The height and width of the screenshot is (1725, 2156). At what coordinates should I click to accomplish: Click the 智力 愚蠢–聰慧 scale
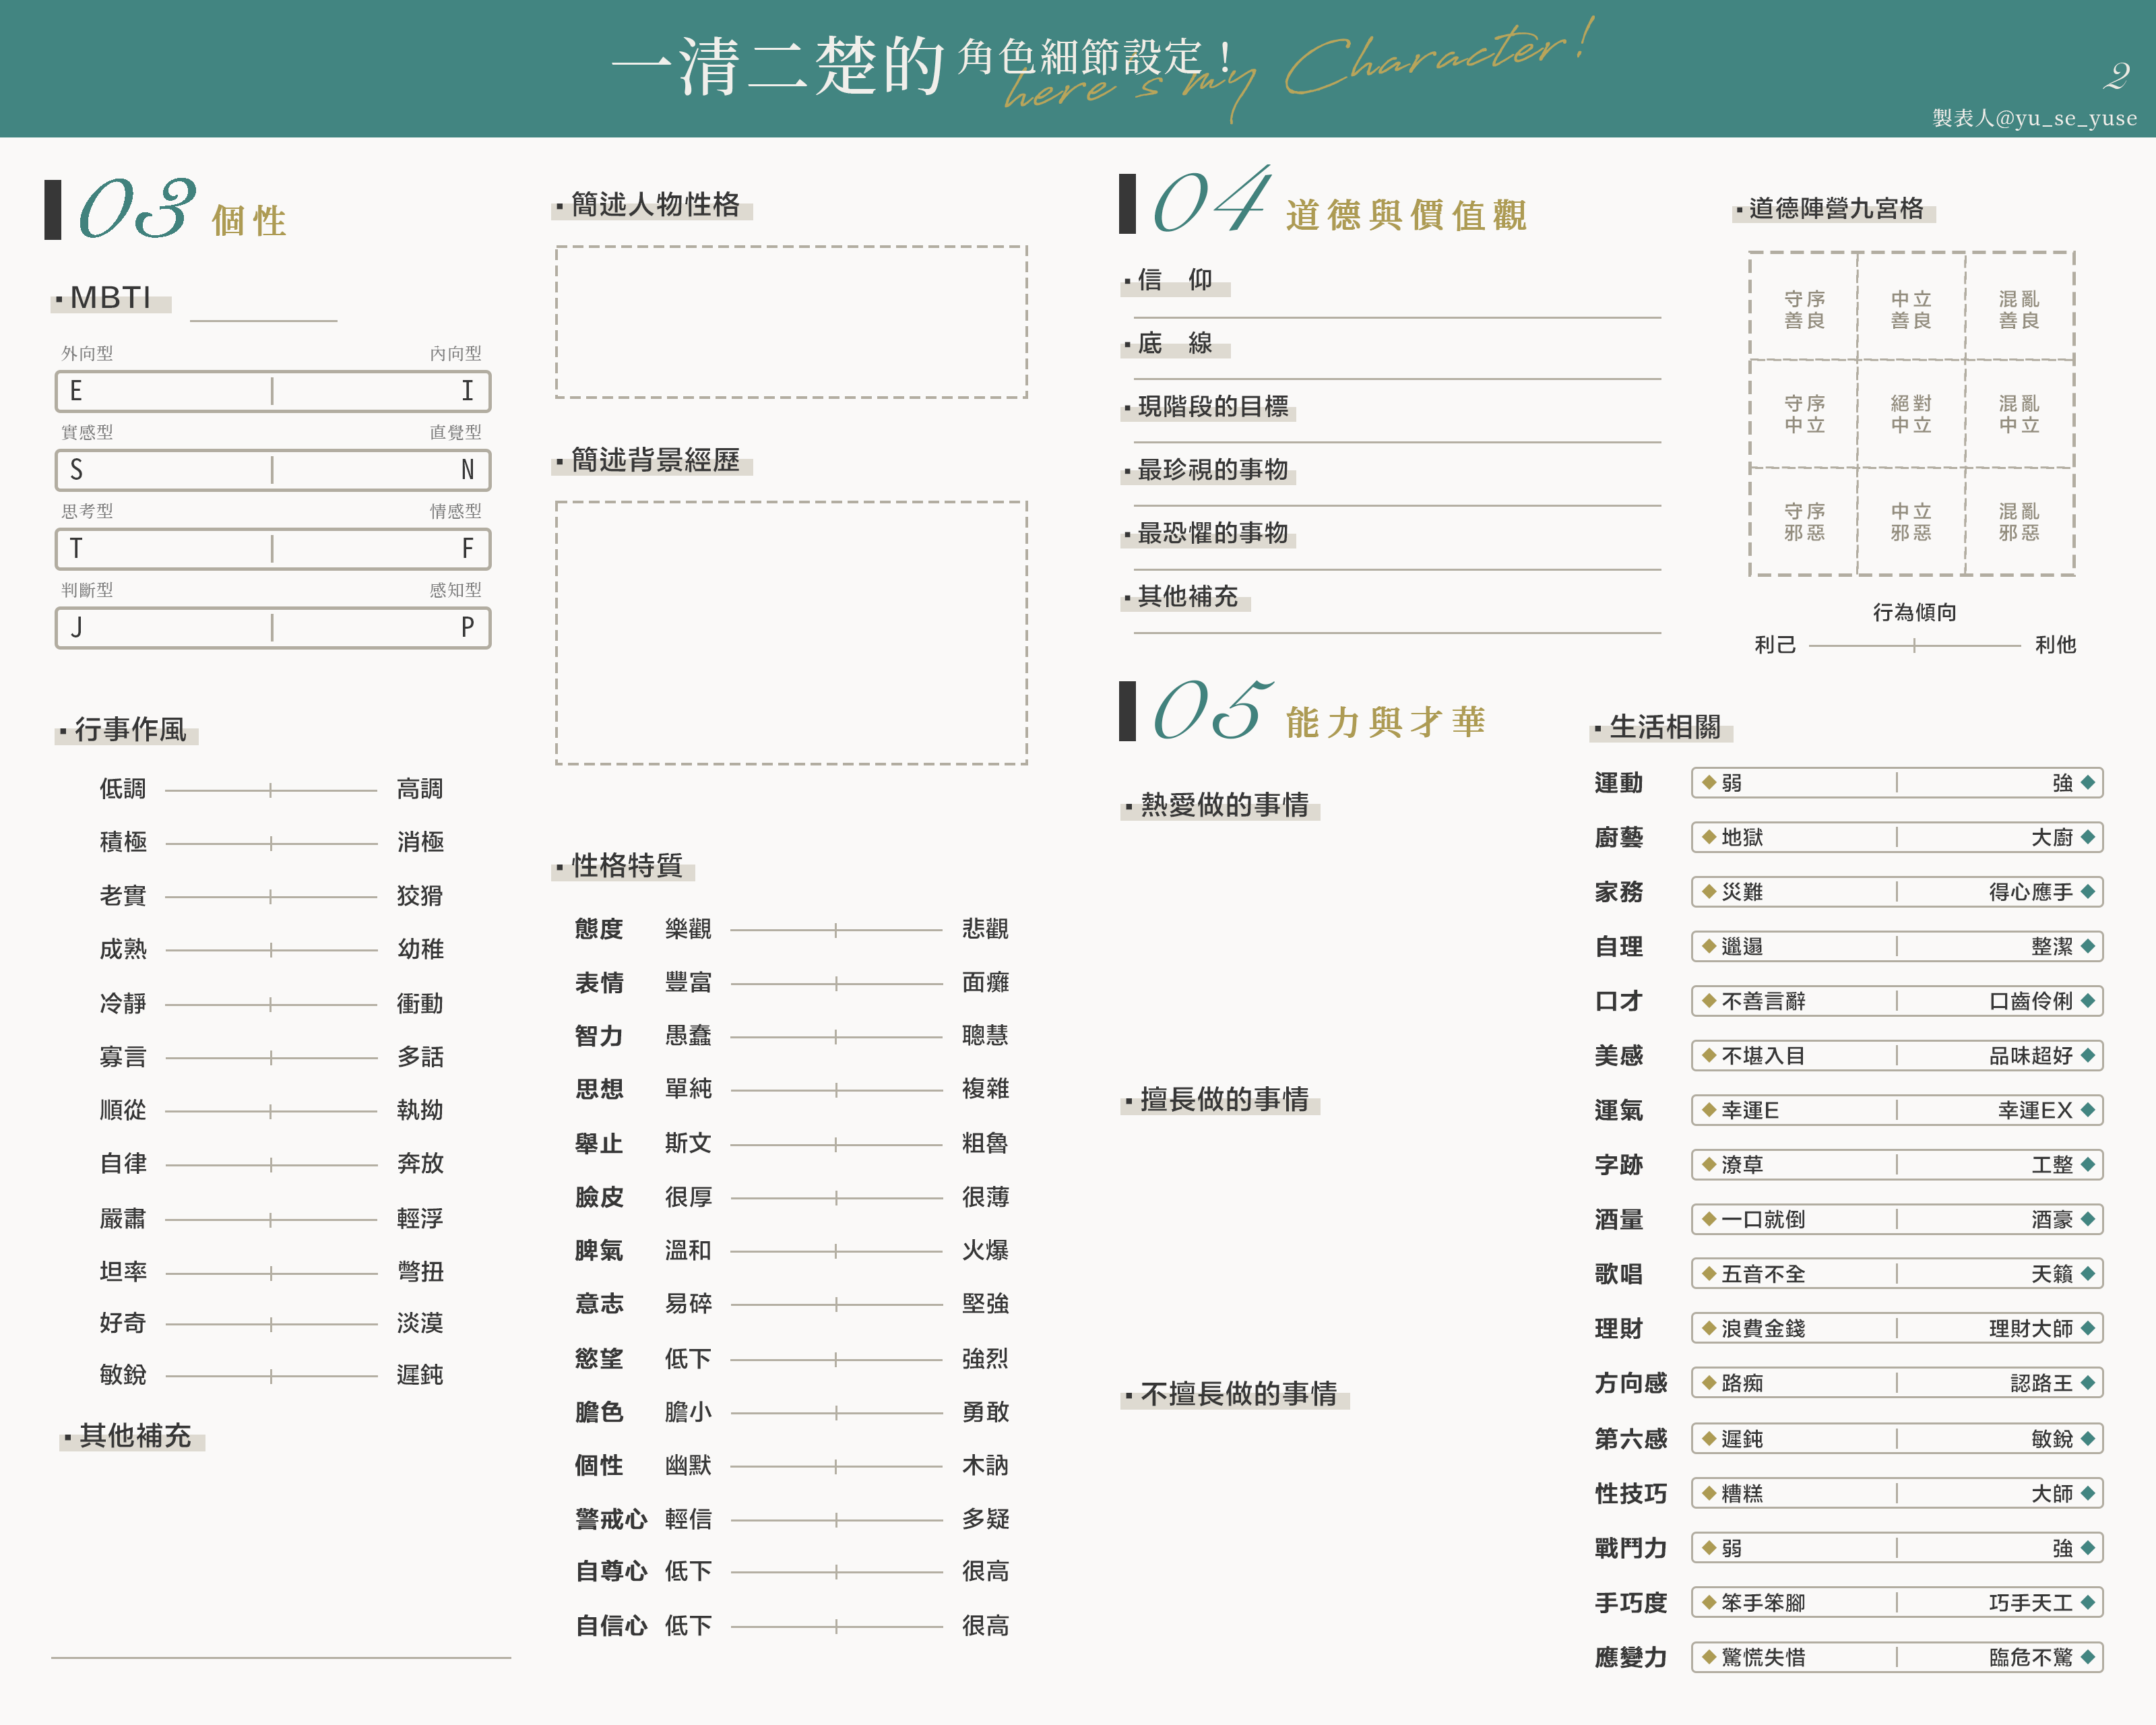tap(836, 1037)
